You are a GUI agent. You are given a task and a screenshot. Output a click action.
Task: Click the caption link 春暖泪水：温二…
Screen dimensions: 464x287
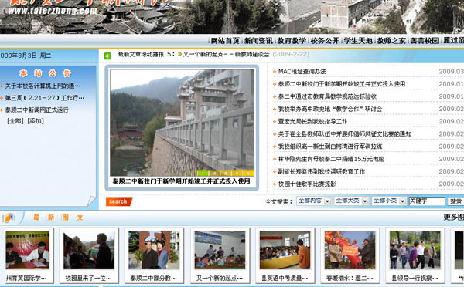pyautogui.click(x=350, y=279)
